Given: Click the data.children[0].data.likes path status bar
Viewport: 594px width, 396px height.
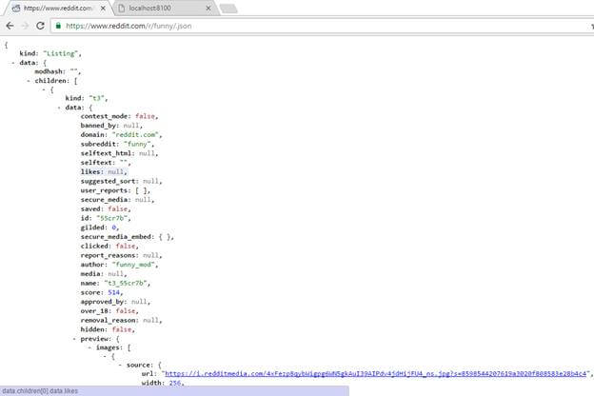Looking at the screenshot, I should (174, 390).
